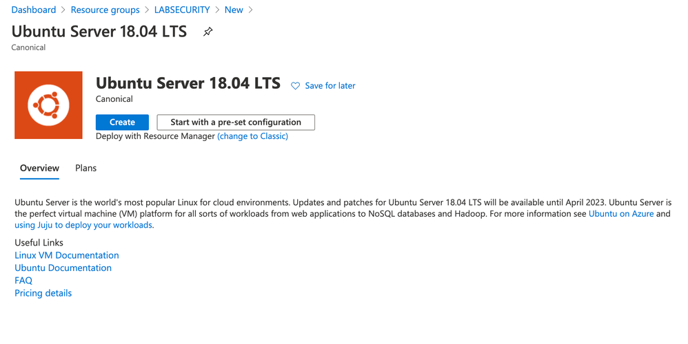Pin the Ubuntu Server blade to dashboard
This screenshot has height=344, width=688.
tap(208, 32)
